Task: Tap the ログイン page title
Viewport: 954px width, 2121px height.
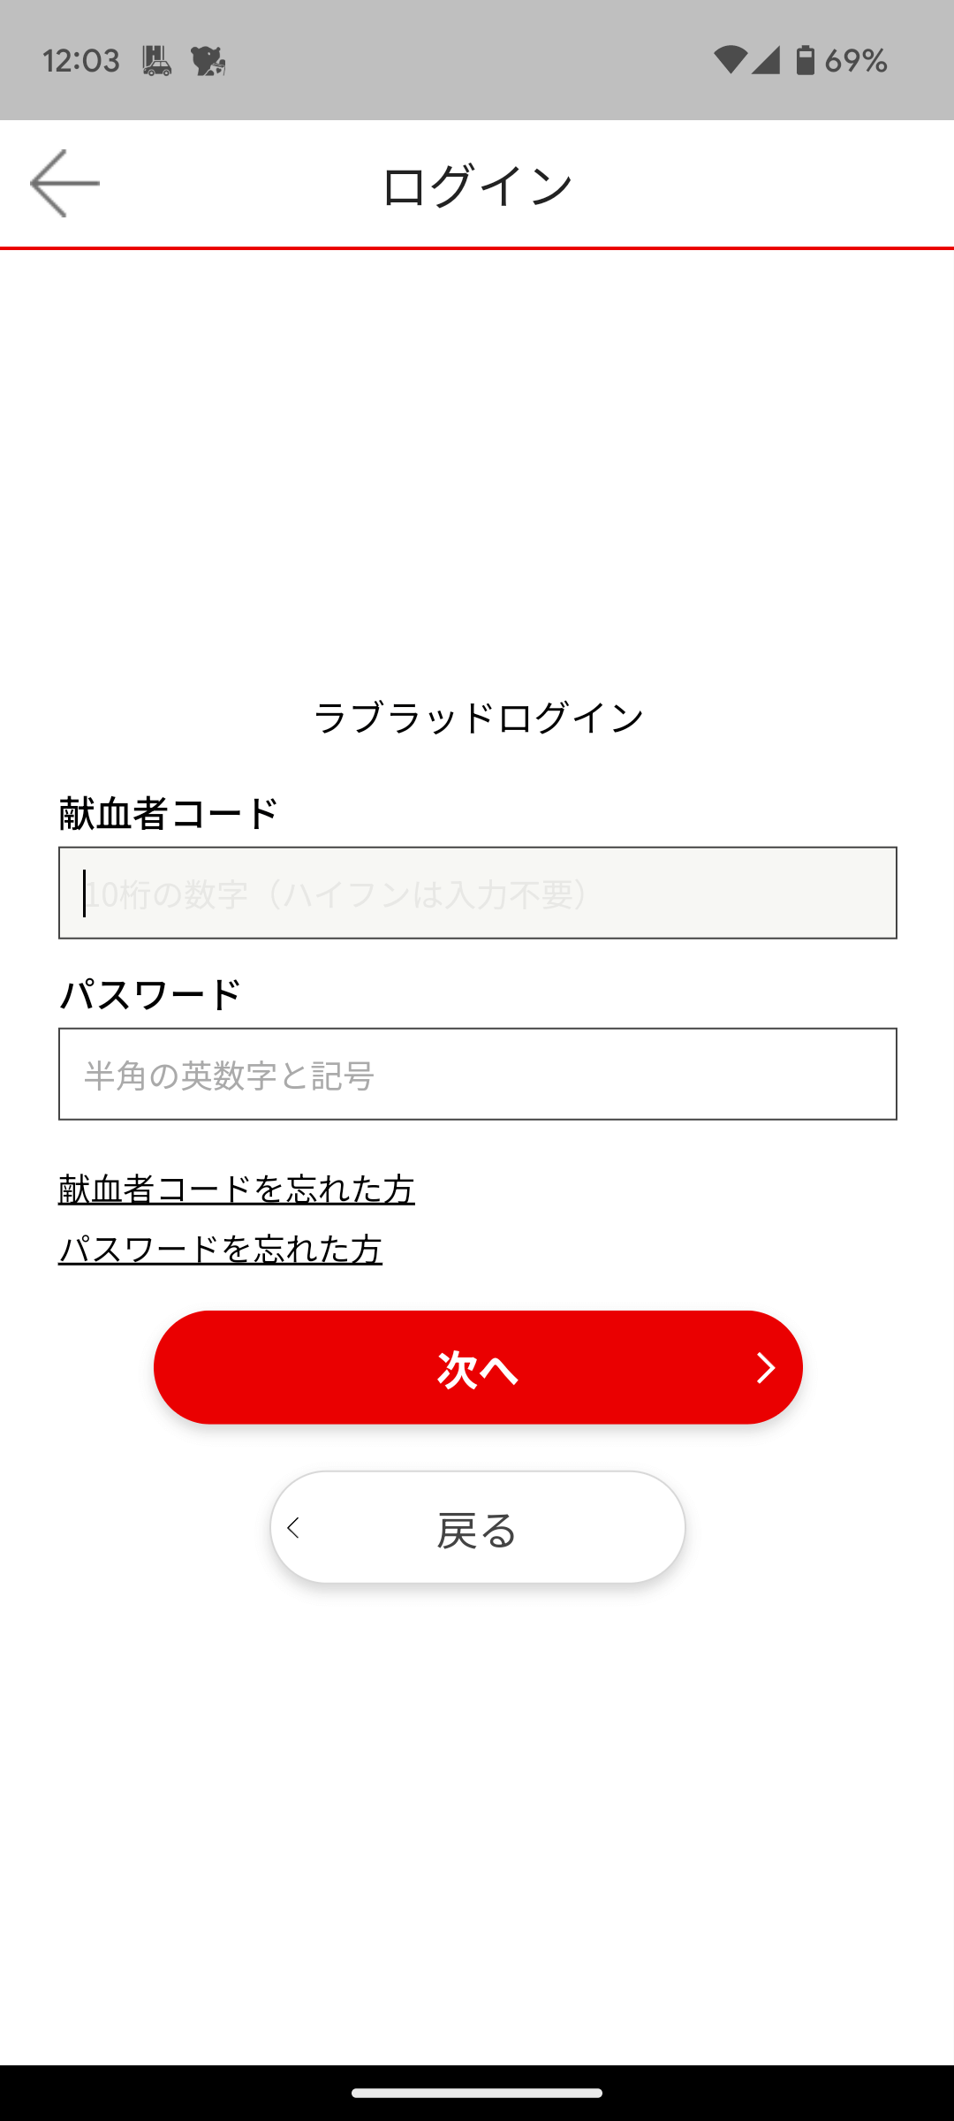Action: 477,186
